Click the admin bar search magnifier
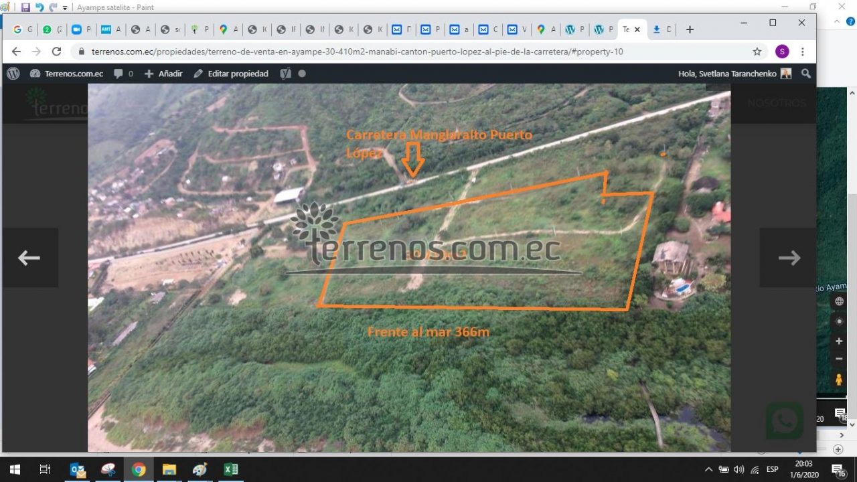This screenshot has height=482, width=857. 806,74
